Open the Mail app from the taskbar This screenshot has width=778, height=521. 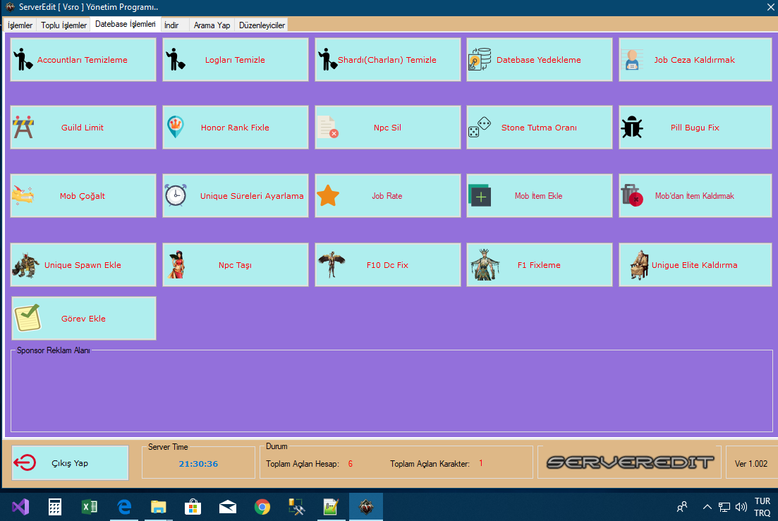[227, 507]
